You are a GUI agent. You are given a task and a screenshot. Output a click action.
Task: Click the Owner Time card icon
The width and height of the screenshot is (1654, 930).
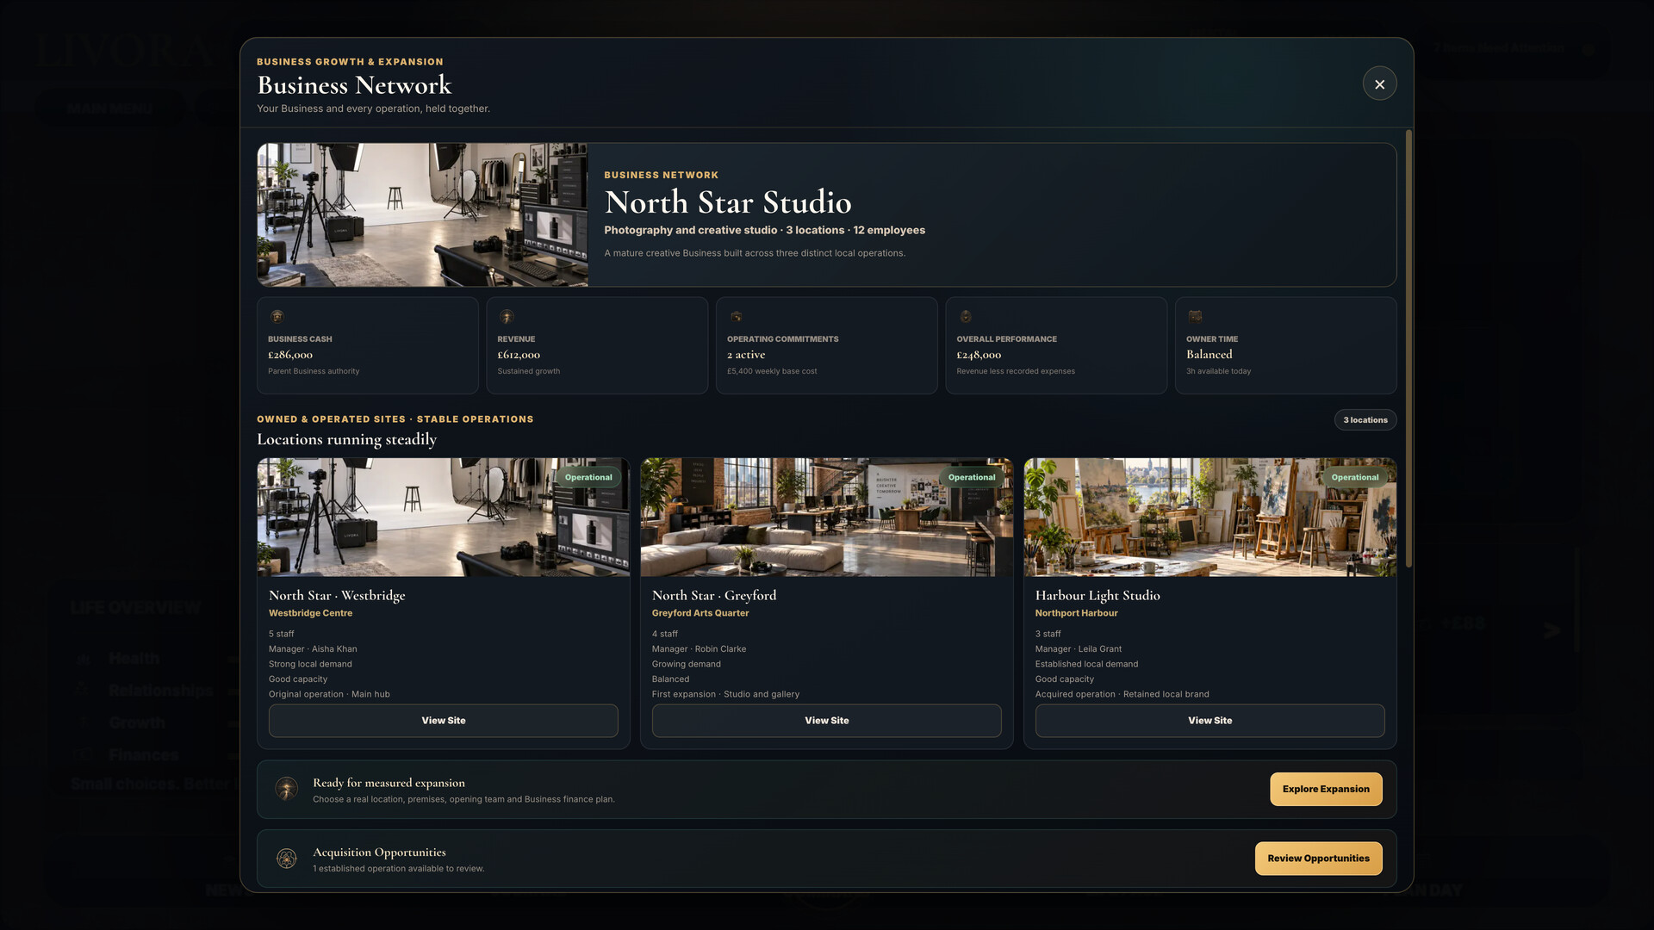coord(1195,317)
